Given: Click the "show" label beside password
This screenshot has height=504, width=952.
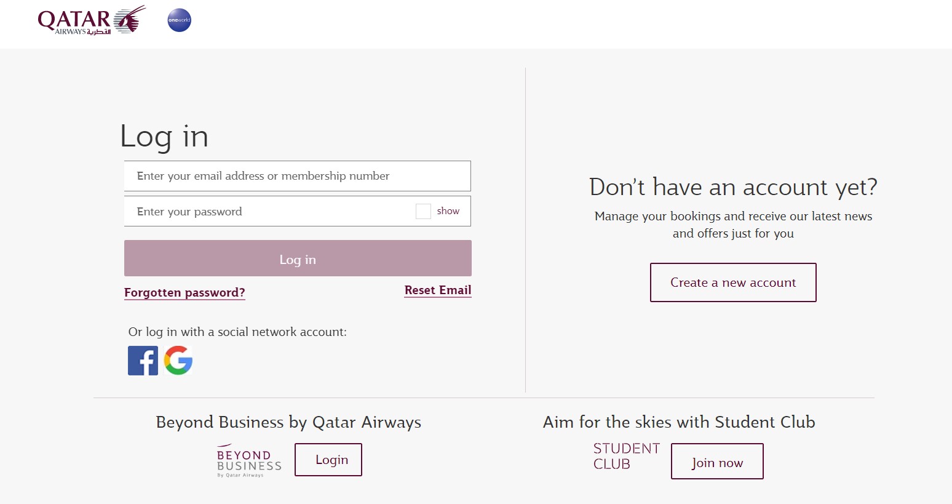Looking at the screenshot, I should (448, 211).
